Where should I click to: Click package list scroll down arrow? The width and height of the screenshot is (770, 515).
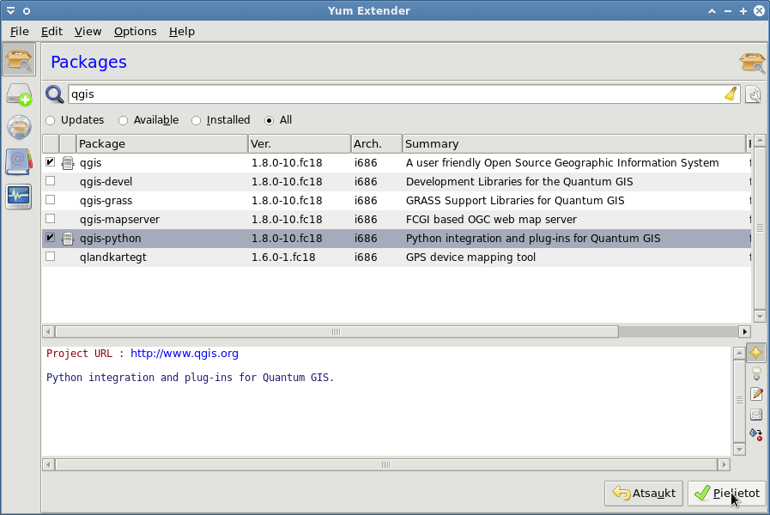760,316
